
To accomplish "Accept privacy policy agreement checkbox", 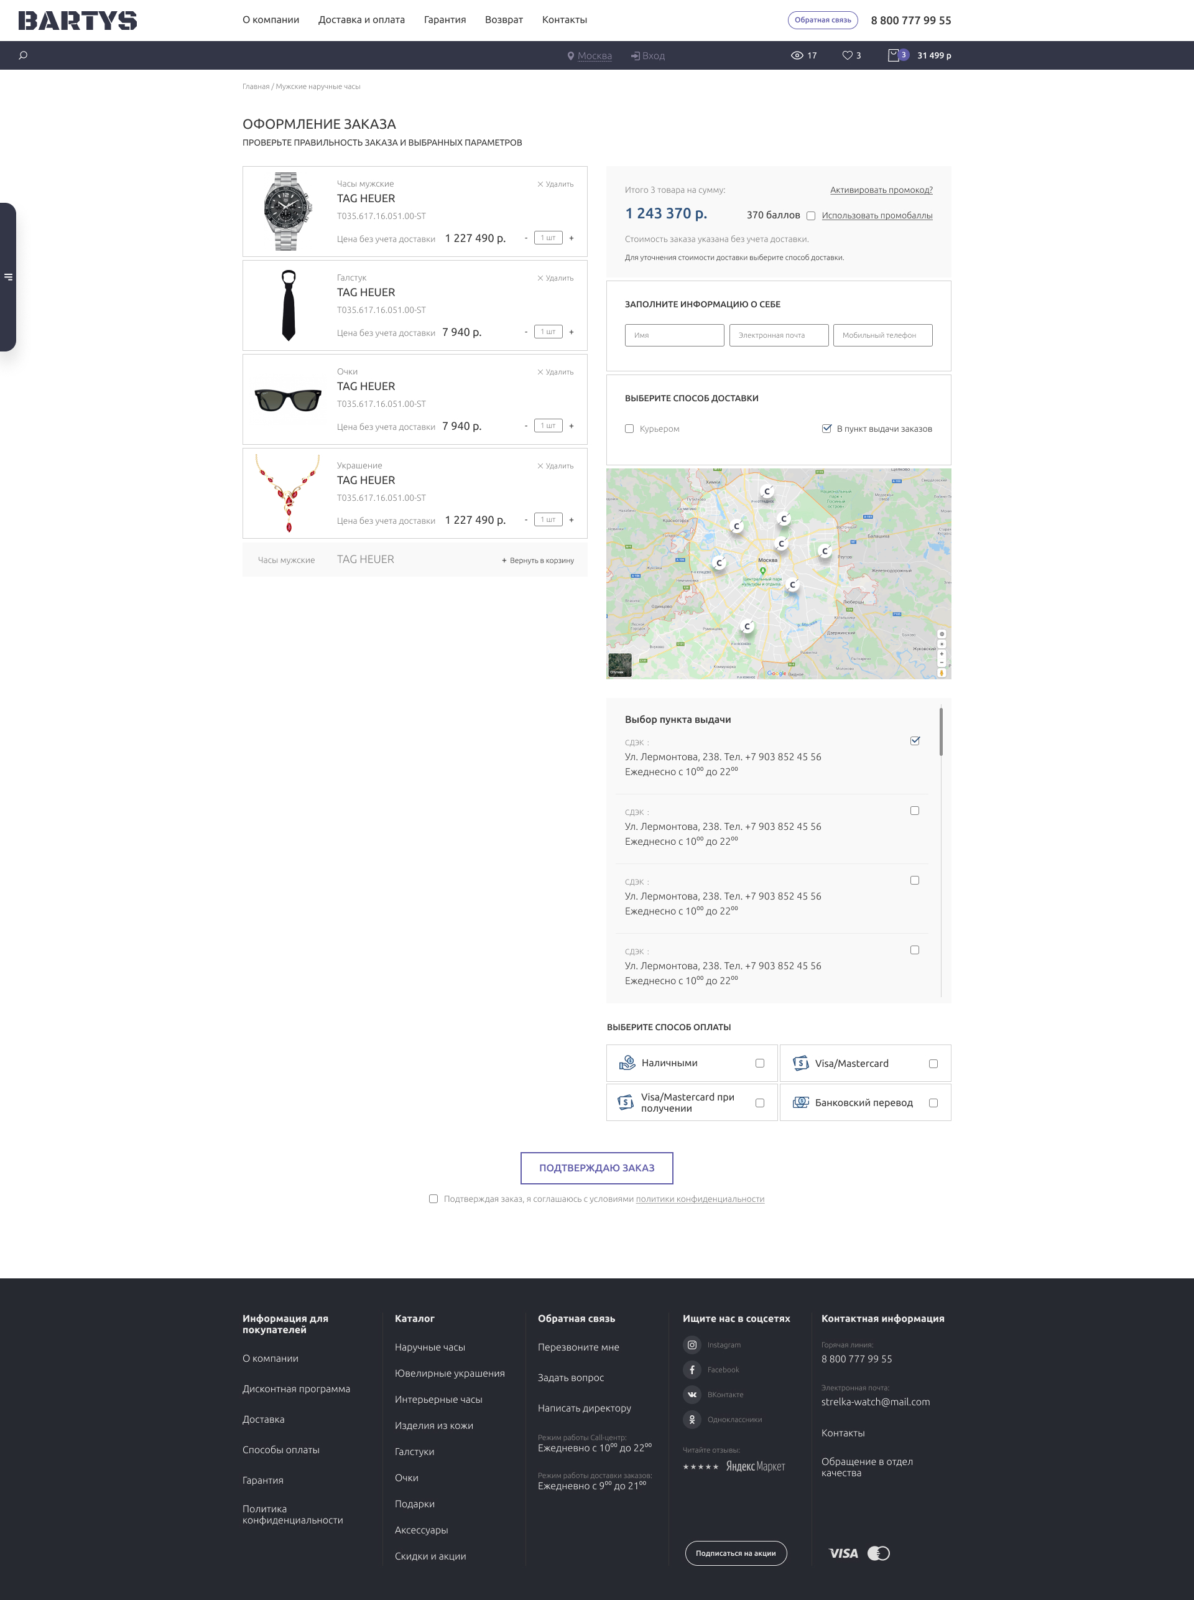I will 433,1199.
